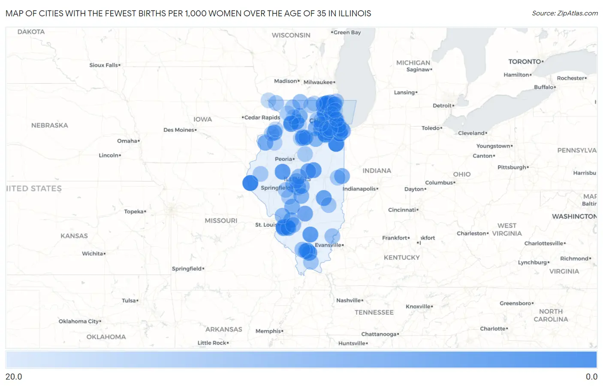Click the color gradient legend bar
Viewport: 603px width, 386px height.
(x=301, y=359)
